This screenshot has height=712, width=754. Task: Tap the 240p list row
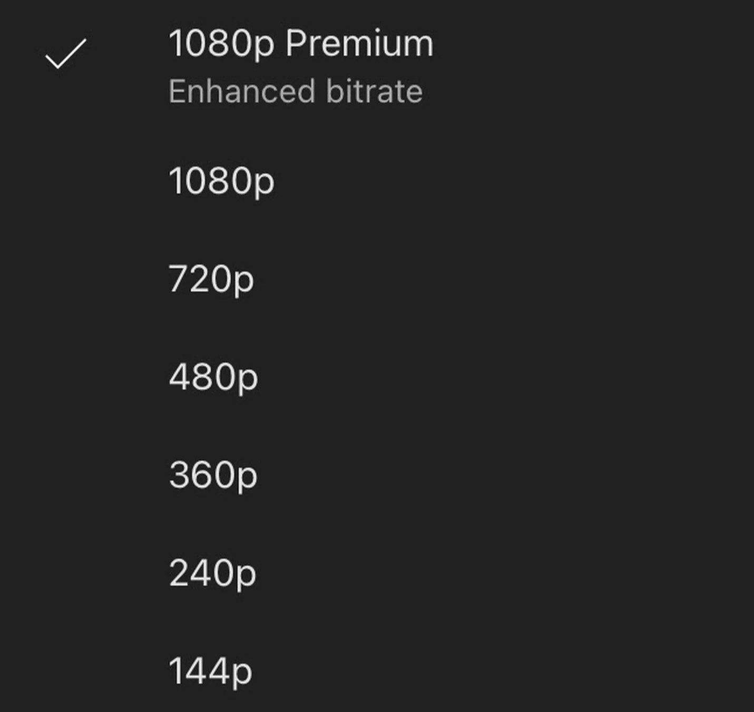coord(212,573)
